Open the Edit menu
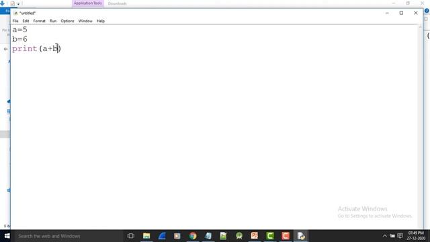Image resolution: width=430 pixels, height=242 pixels. 26,21
